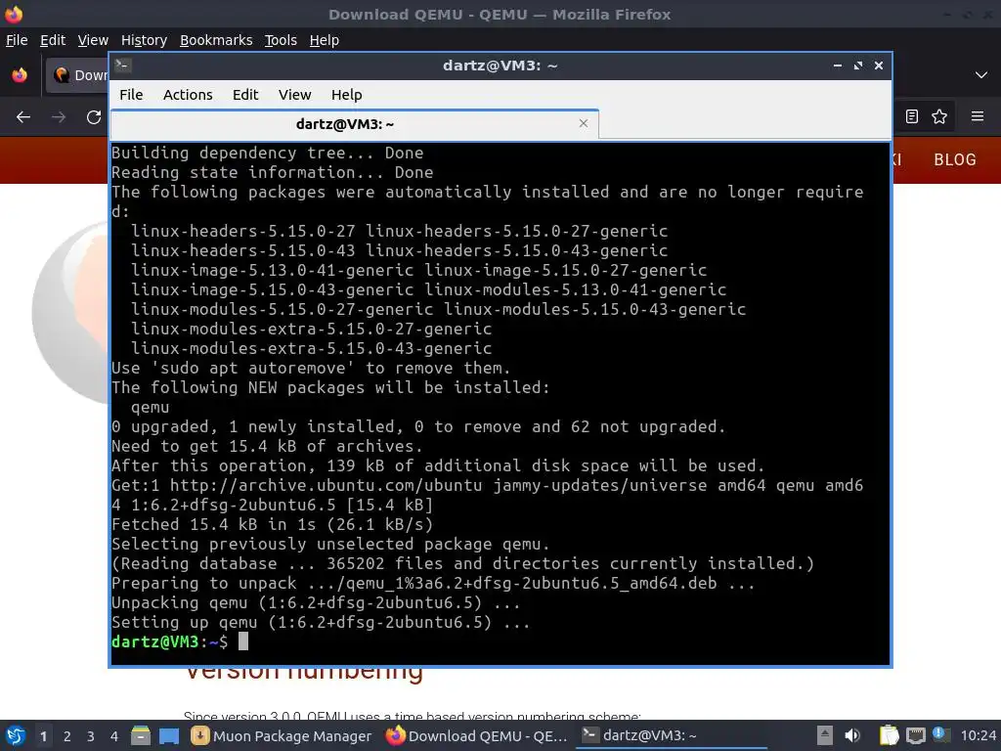
Task: Click linux-modules-extra-5.15.0-43-generic text
Action: tap(312, 348)
